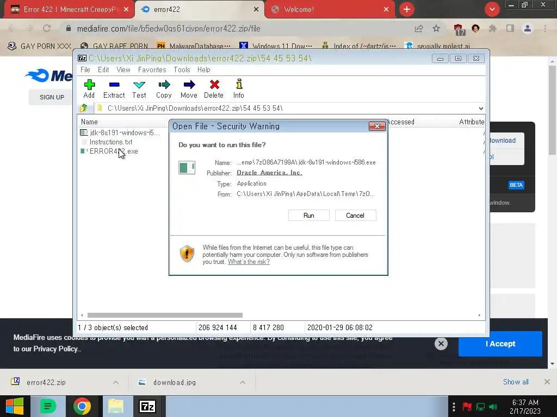
Task: Click Show all downloads
Action: 516,382
